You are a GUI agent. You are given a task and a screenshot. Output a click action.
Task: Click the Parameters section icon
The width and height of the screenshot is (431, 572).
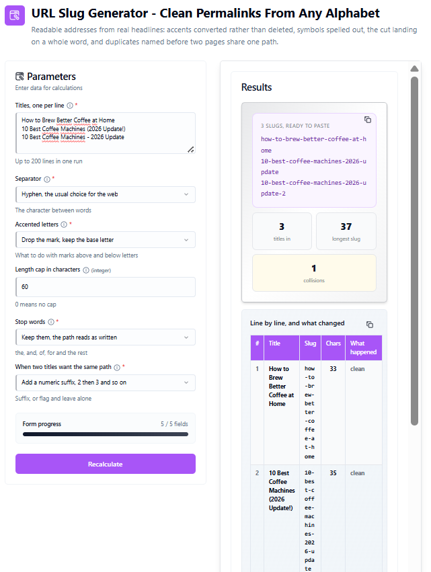19,76
